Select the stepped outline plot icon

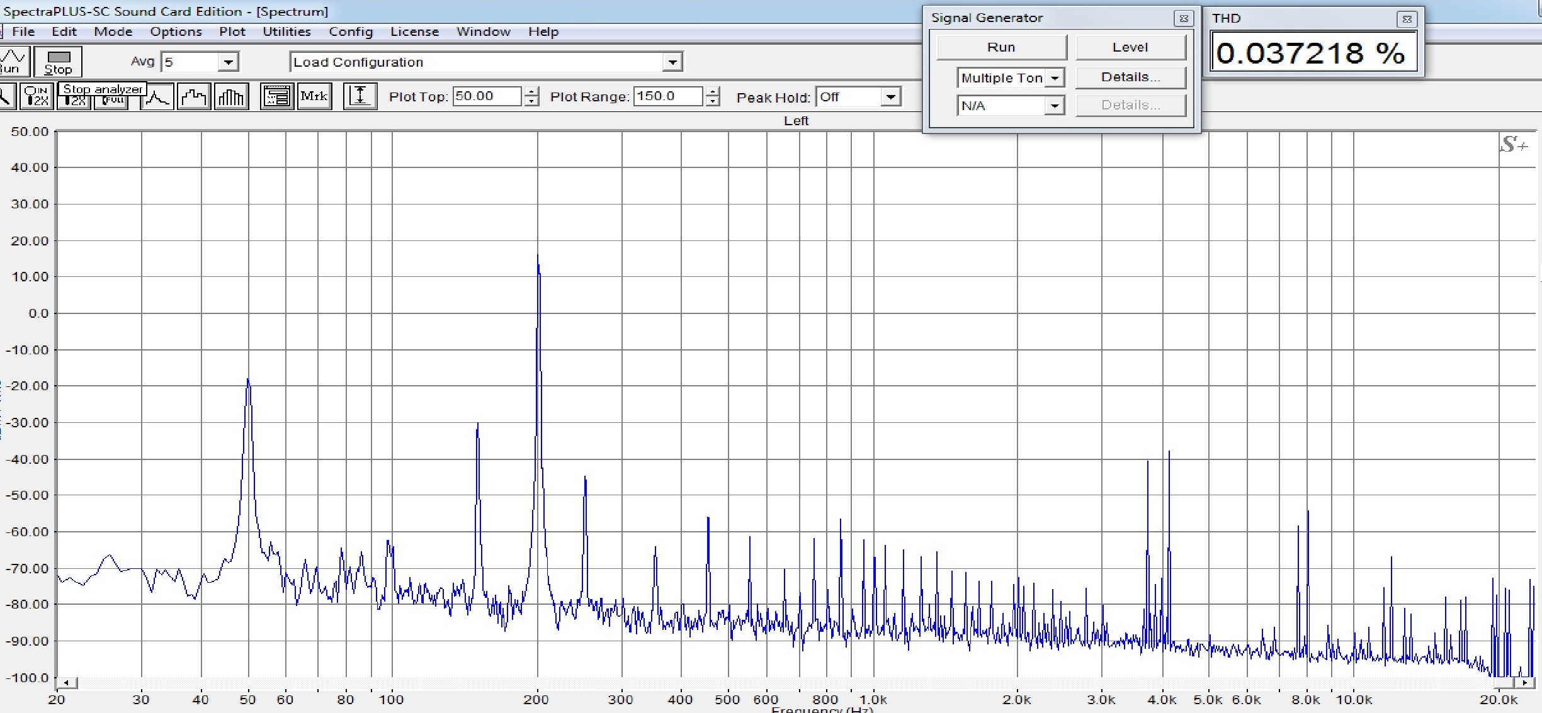pyautogui.click(x=194, y=97)
